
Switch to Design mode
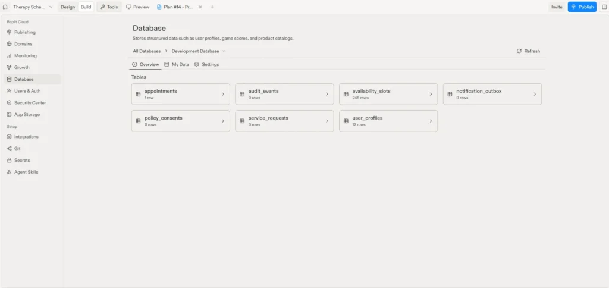[68, 7]
